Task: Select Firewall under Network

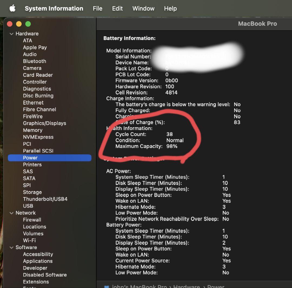Action: point(32,220)
